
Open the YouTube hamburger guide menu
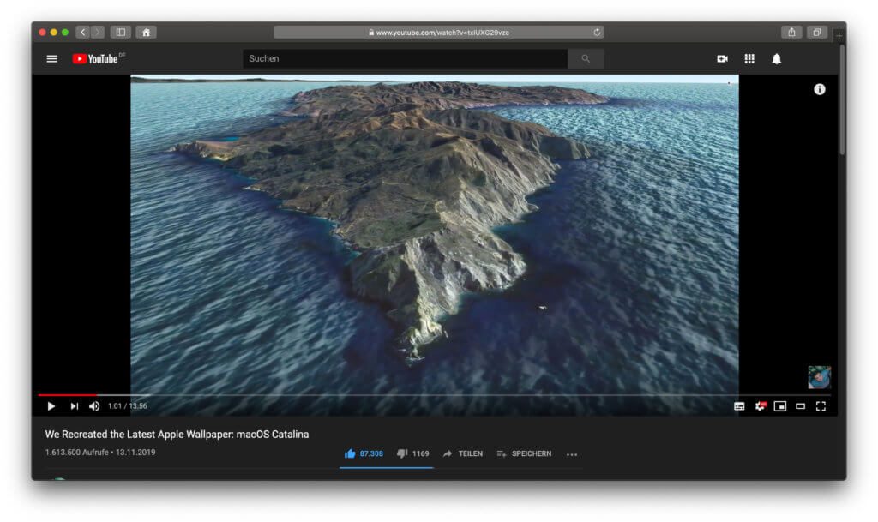(52, 59)
